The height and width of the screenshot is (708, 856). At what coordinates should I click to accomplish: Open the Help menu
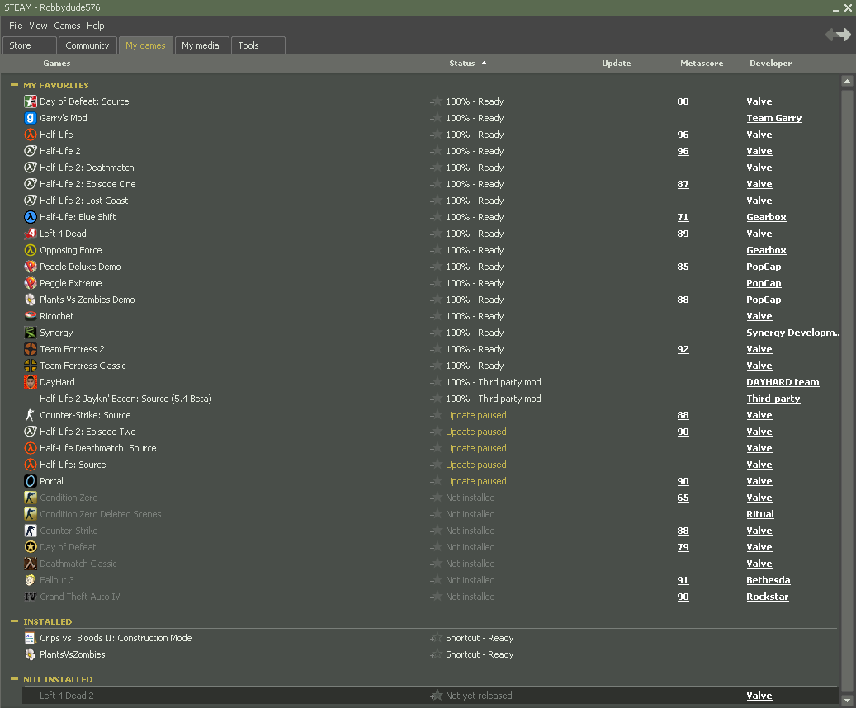pos(96,26)
